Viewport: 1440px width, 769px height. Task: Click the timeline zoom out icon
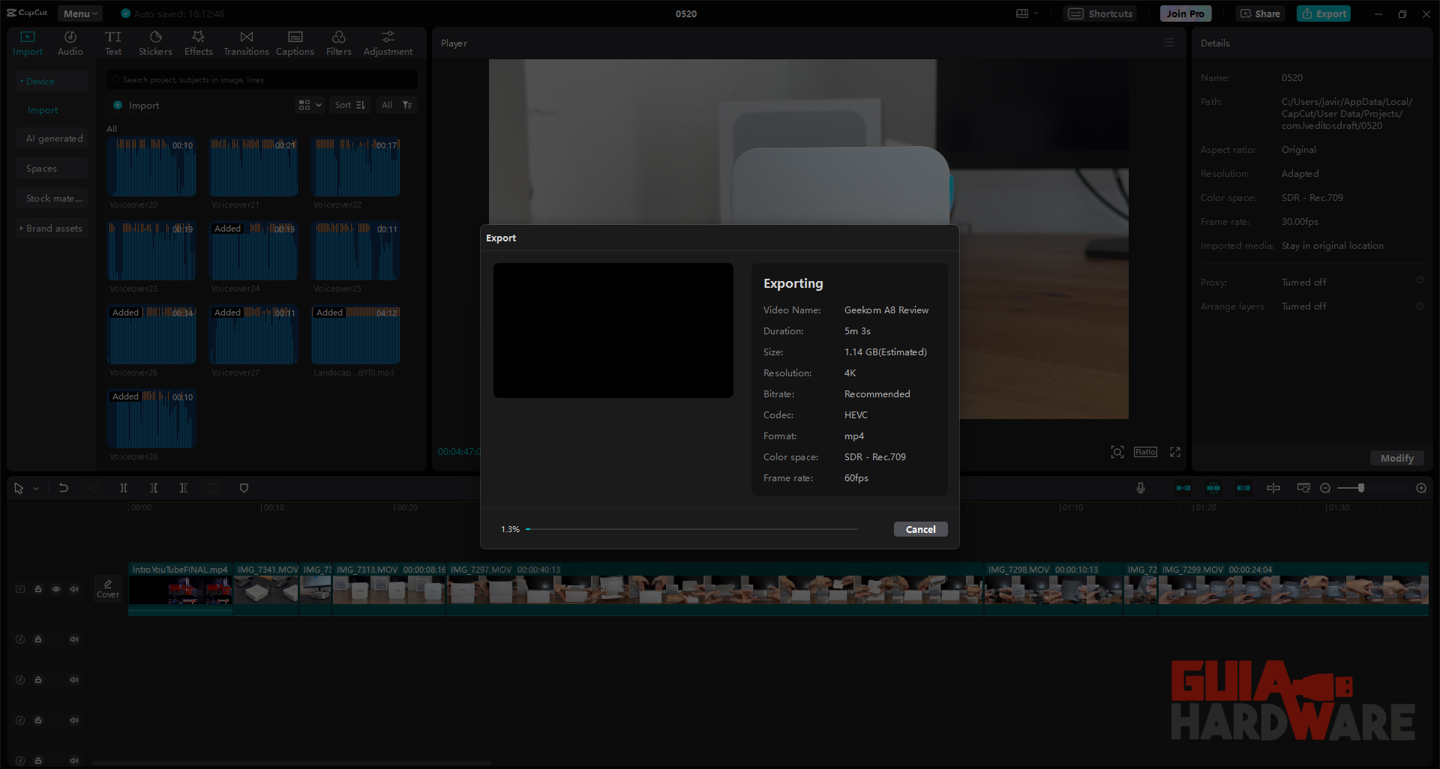pyautogui.click(x=1325, y=488)
